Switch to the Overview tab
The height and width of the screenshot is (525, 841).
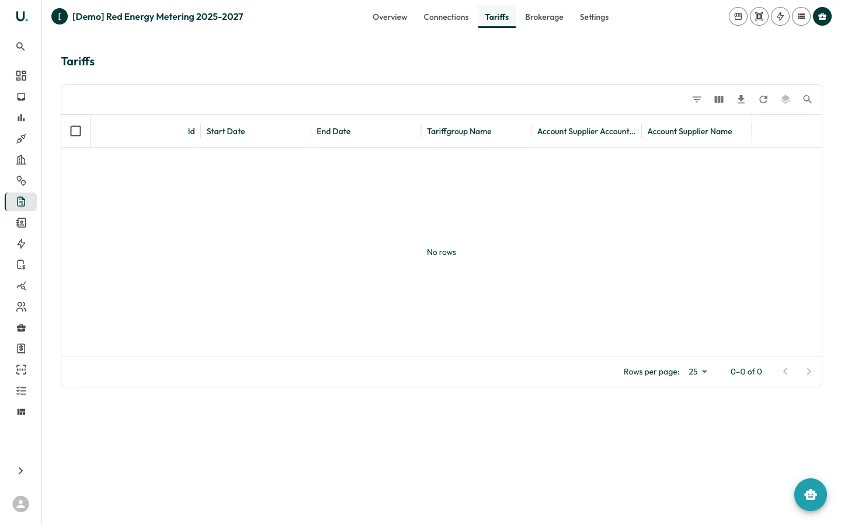(x=390, y=17)
